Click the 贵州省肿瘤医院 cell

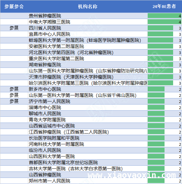[88, 16]
